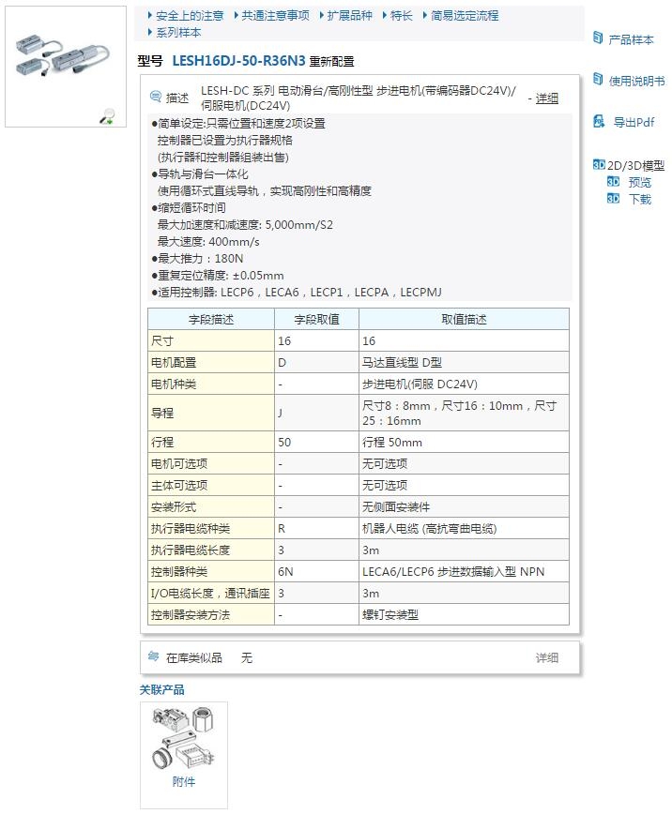The height and width of the screenshot is (814, 672).
Task: Click the LESH16DJ-50-R36N3 model number
Action: coord(238,61)
